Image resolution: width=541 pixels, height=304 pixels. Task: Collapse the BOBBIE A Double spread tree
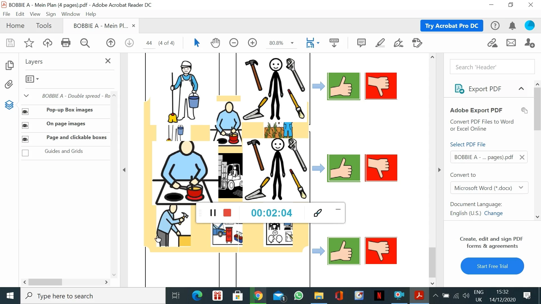pos(26,96)
